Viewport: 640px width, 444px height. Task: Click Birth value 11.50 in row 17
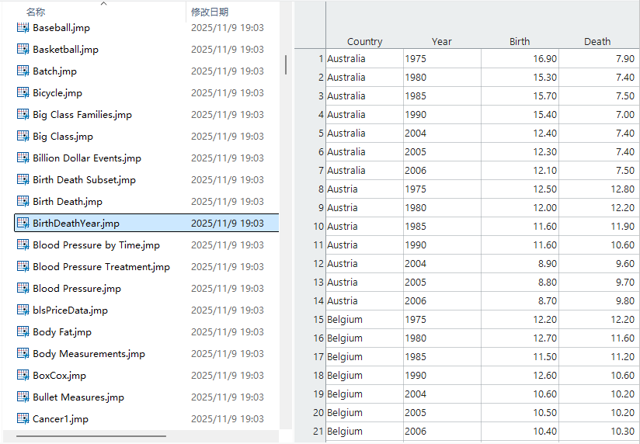tap(520, 356)
